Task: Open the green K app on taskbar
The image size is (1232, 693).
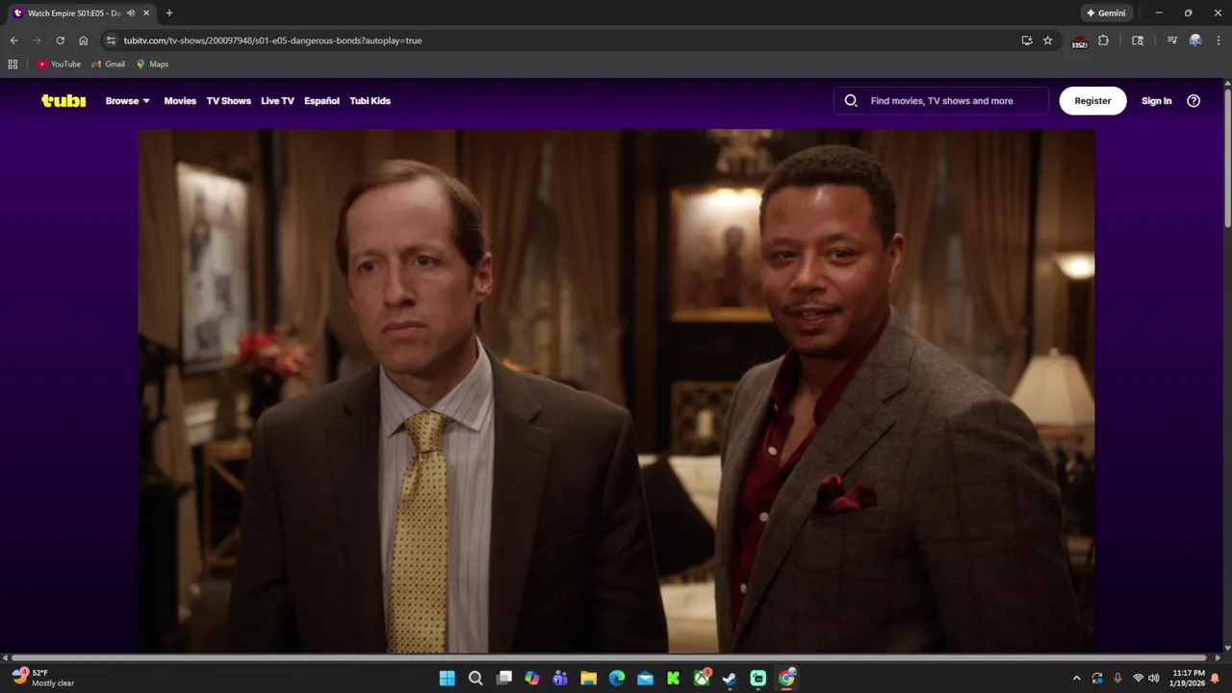Action: tap(674, 679)
